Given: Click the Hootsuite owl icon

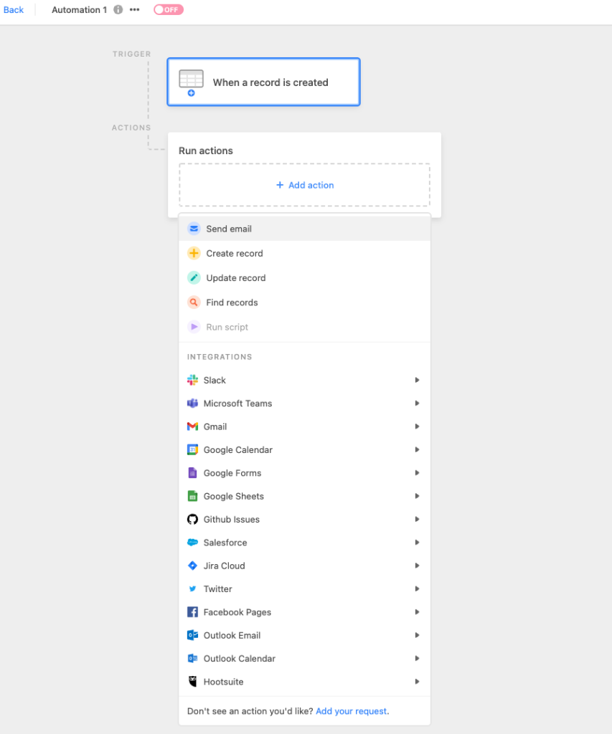Looking at the screenshot, I should [x=192, y=682].
